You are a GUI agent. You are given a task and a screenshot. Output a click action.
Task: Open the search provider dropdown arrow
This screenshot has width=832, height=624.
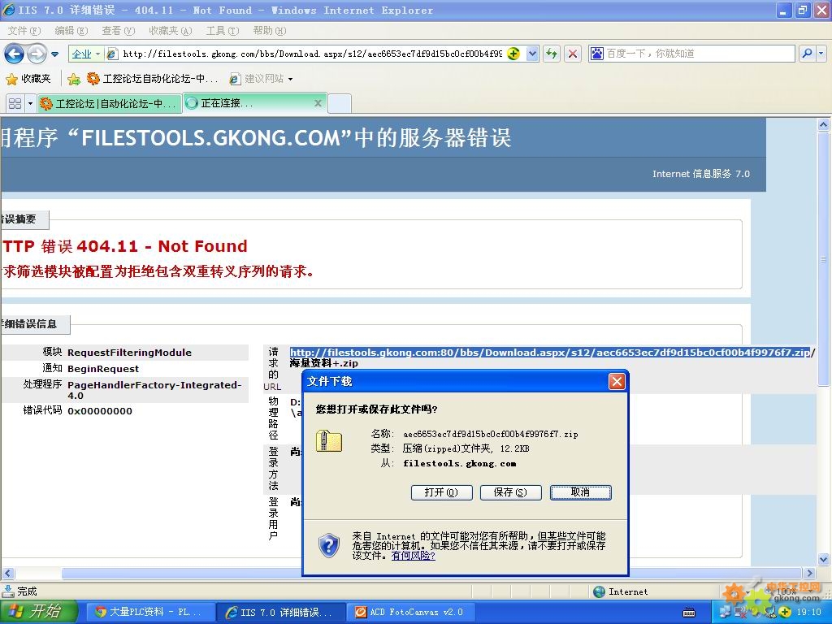(821, 54)
